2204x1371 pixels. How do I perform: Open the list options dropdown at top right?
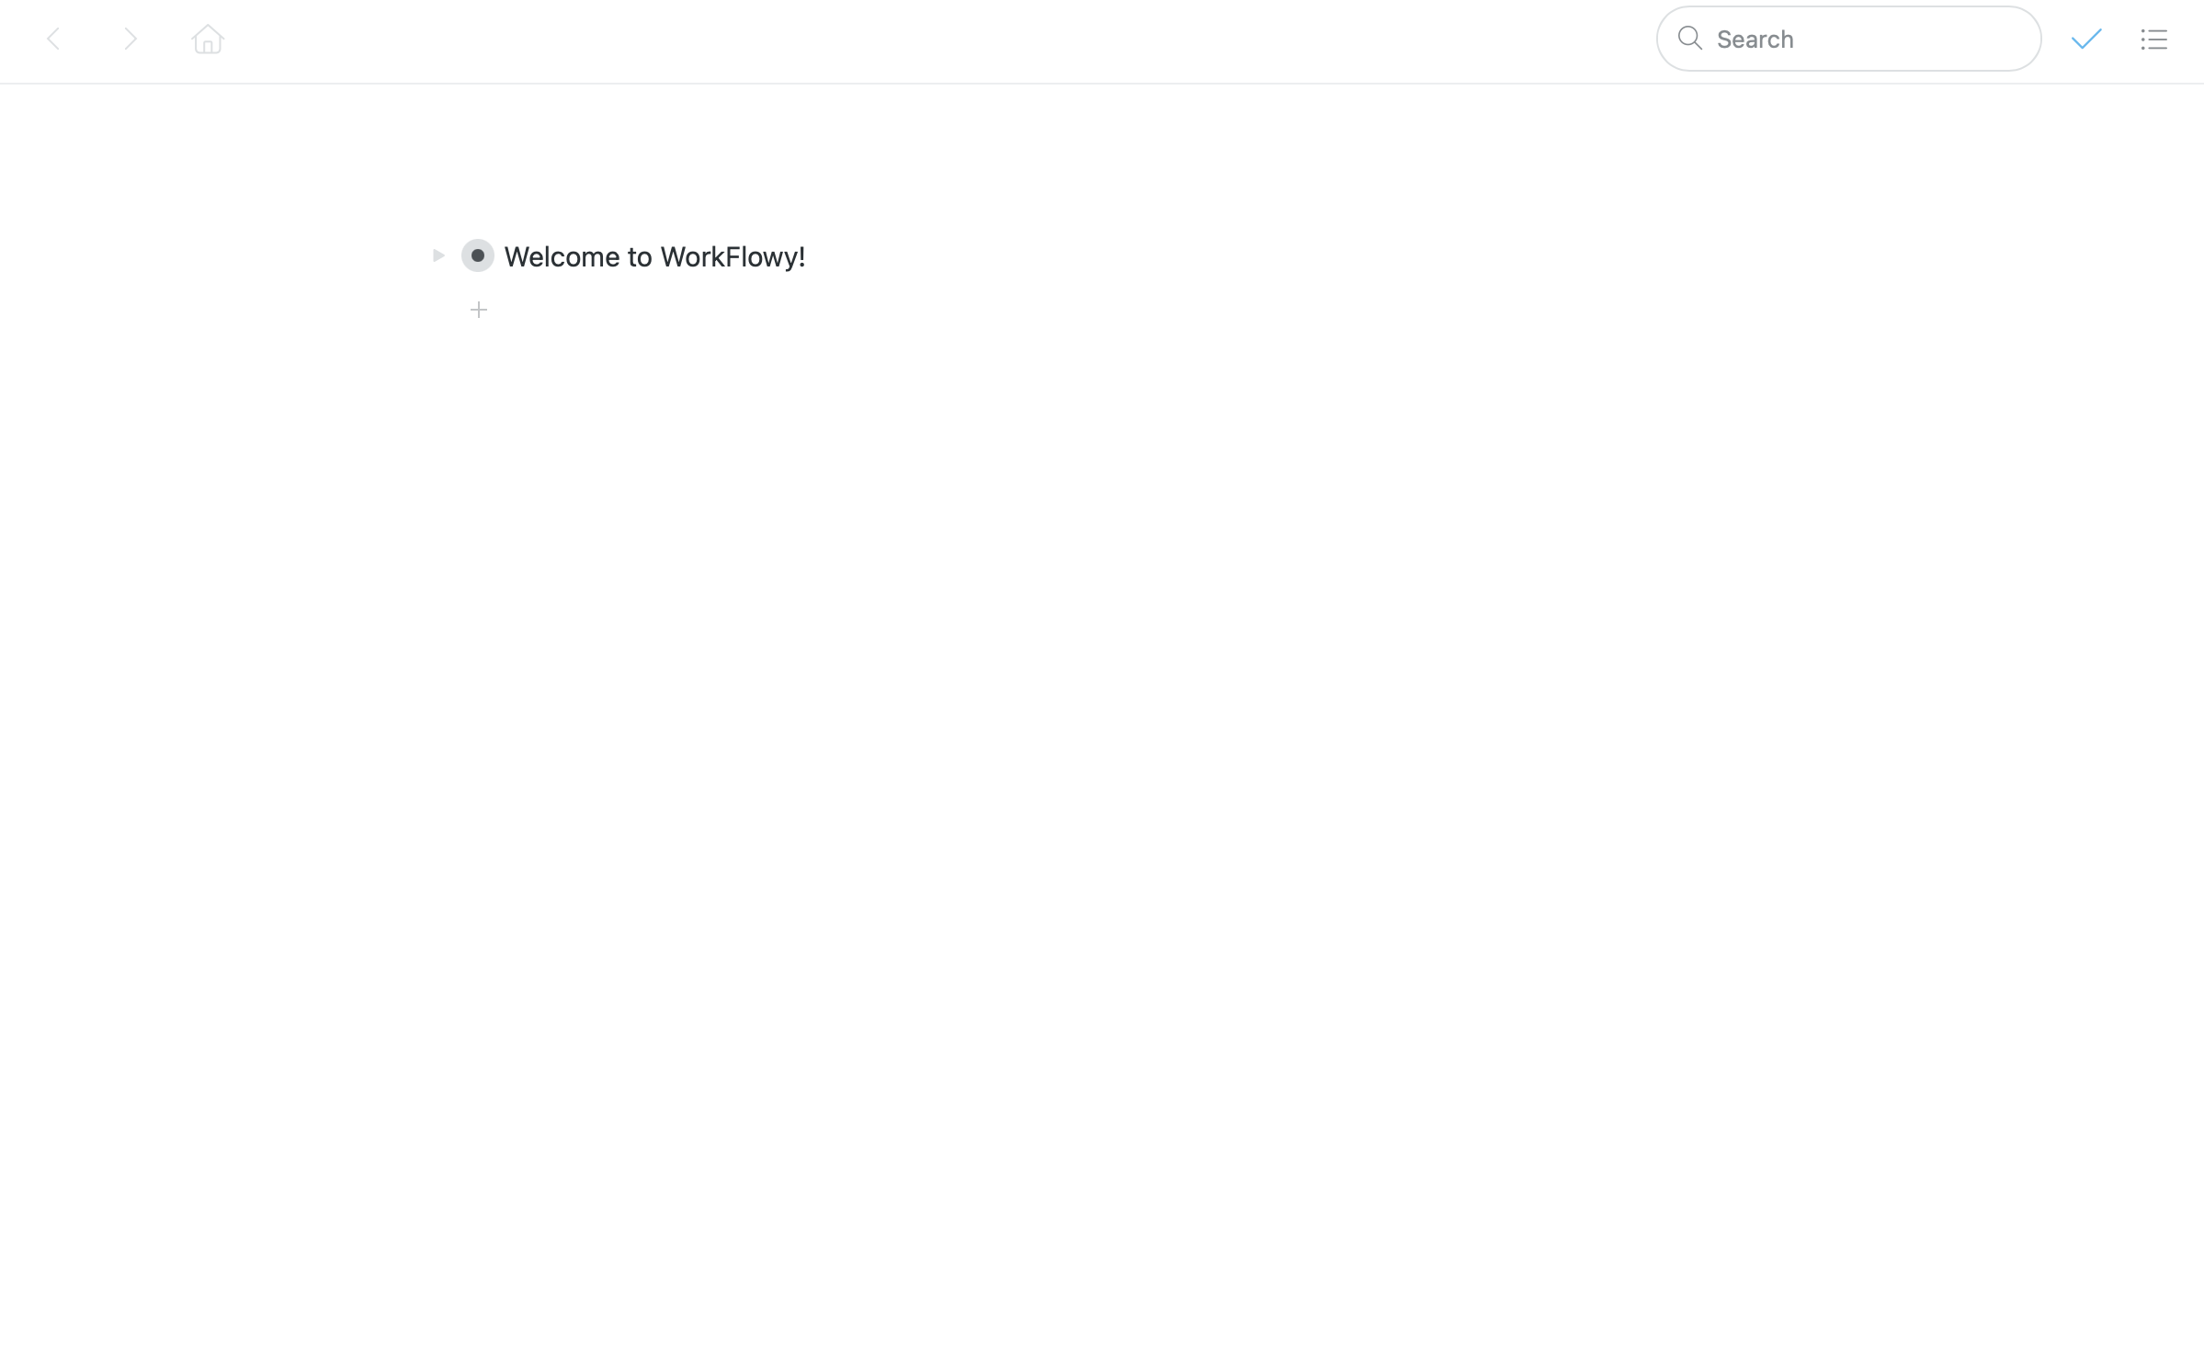[x=2153, y=39]
